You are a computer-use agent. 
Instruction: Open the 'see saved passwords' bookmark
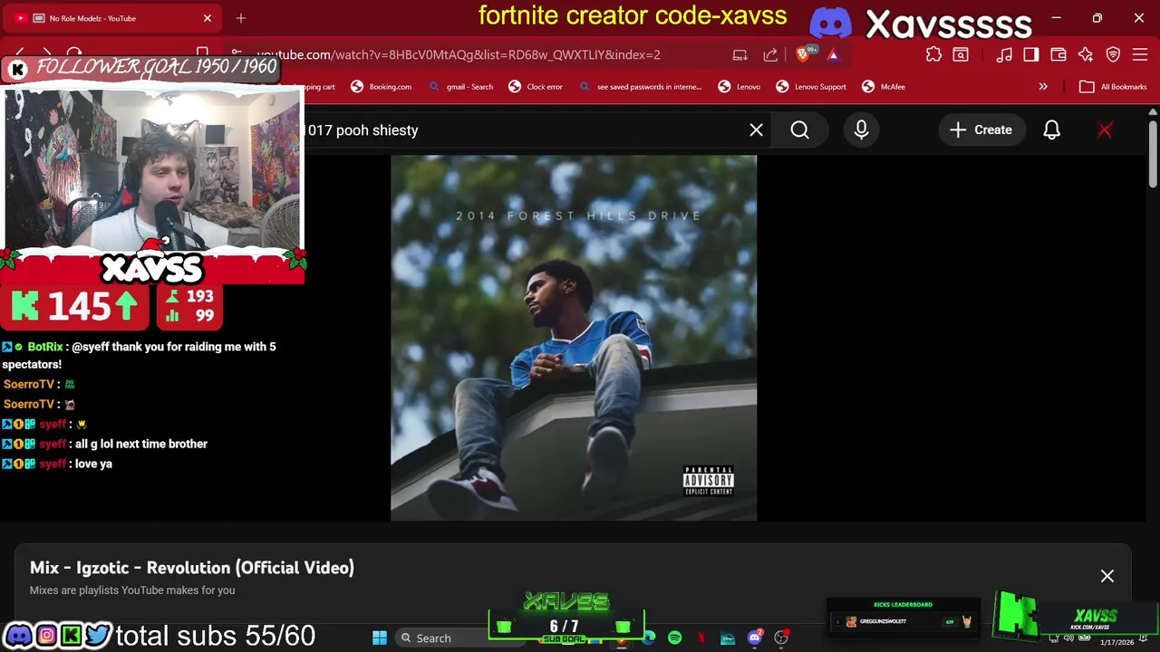tap(642, 87)
